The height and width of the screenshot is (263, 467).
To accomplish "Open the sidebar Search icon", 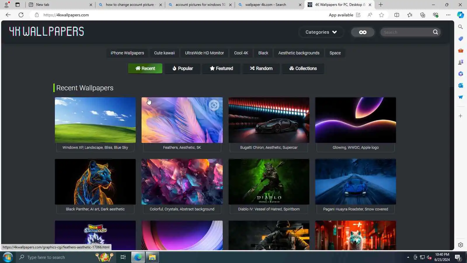I will click(461, 27).
